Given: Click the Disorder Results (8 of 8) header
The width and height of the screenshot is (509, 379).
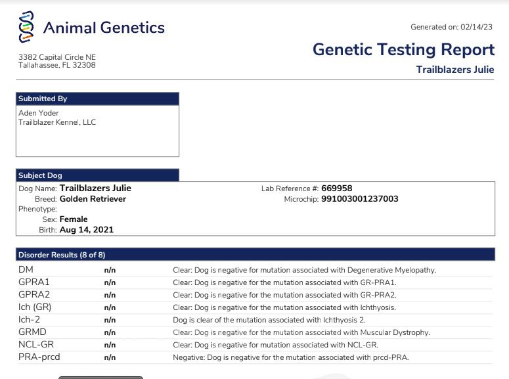Looking at the screenshot, I should click(255, 255).
